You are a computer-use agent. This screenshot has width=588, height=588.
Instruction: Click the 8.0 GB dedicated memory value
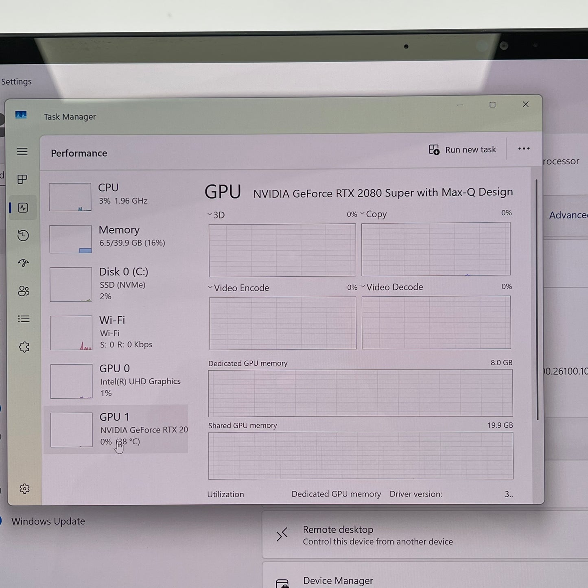tap(501, 363)
